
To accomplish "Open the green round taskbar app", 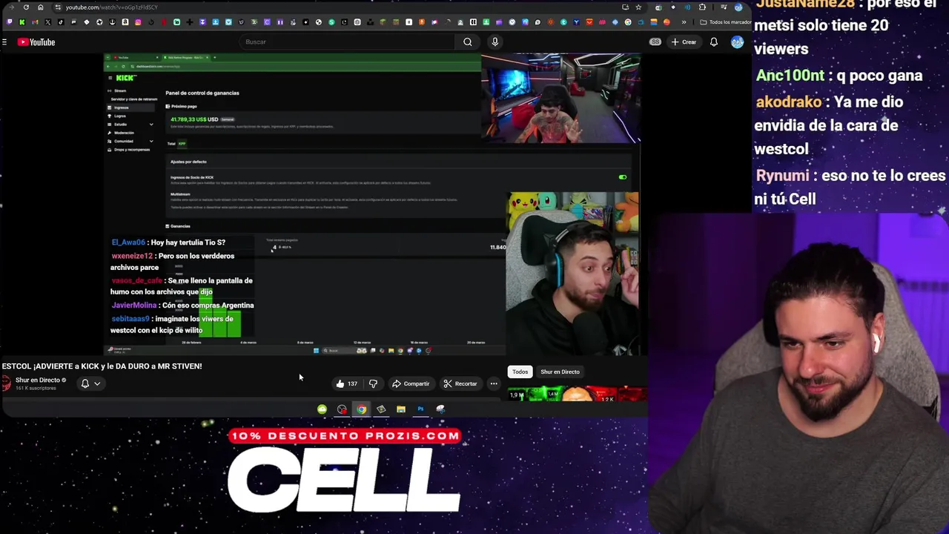I will (322, 409).
